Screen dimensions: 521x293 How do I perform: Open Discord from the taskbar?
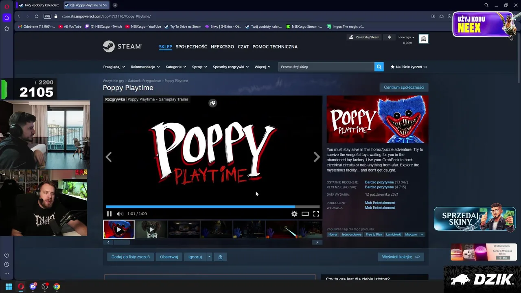pyautogui.click(x=33, y=286)
